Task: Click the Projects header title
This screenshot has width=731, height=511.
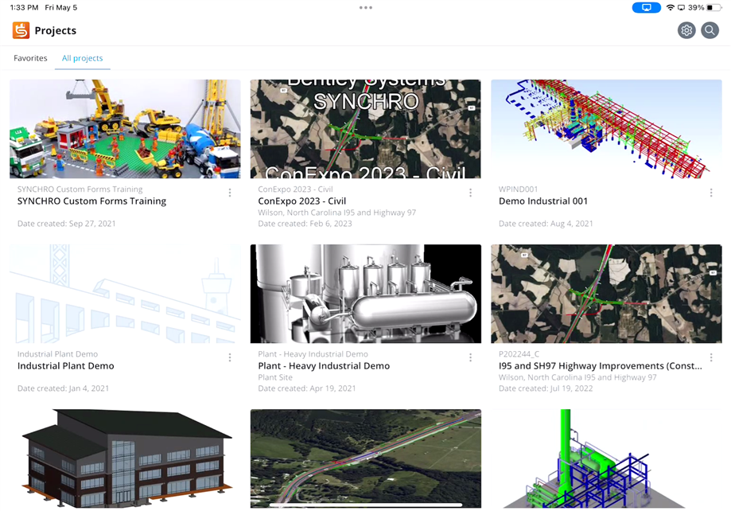Action: point(56,30)
